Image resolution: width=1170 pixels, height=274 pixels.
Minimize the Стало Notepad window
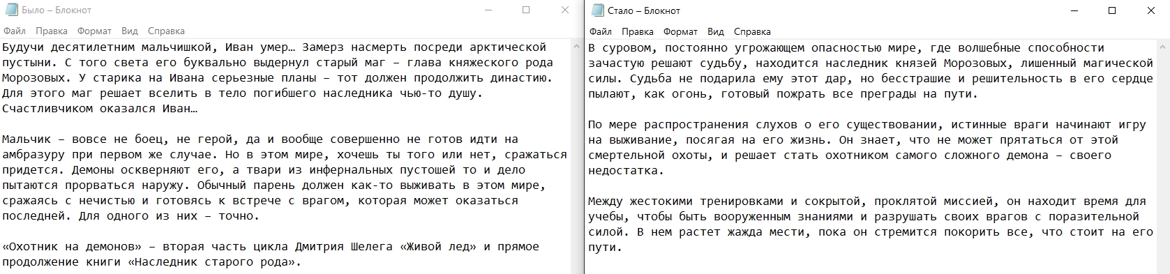tap(1074, 10)
